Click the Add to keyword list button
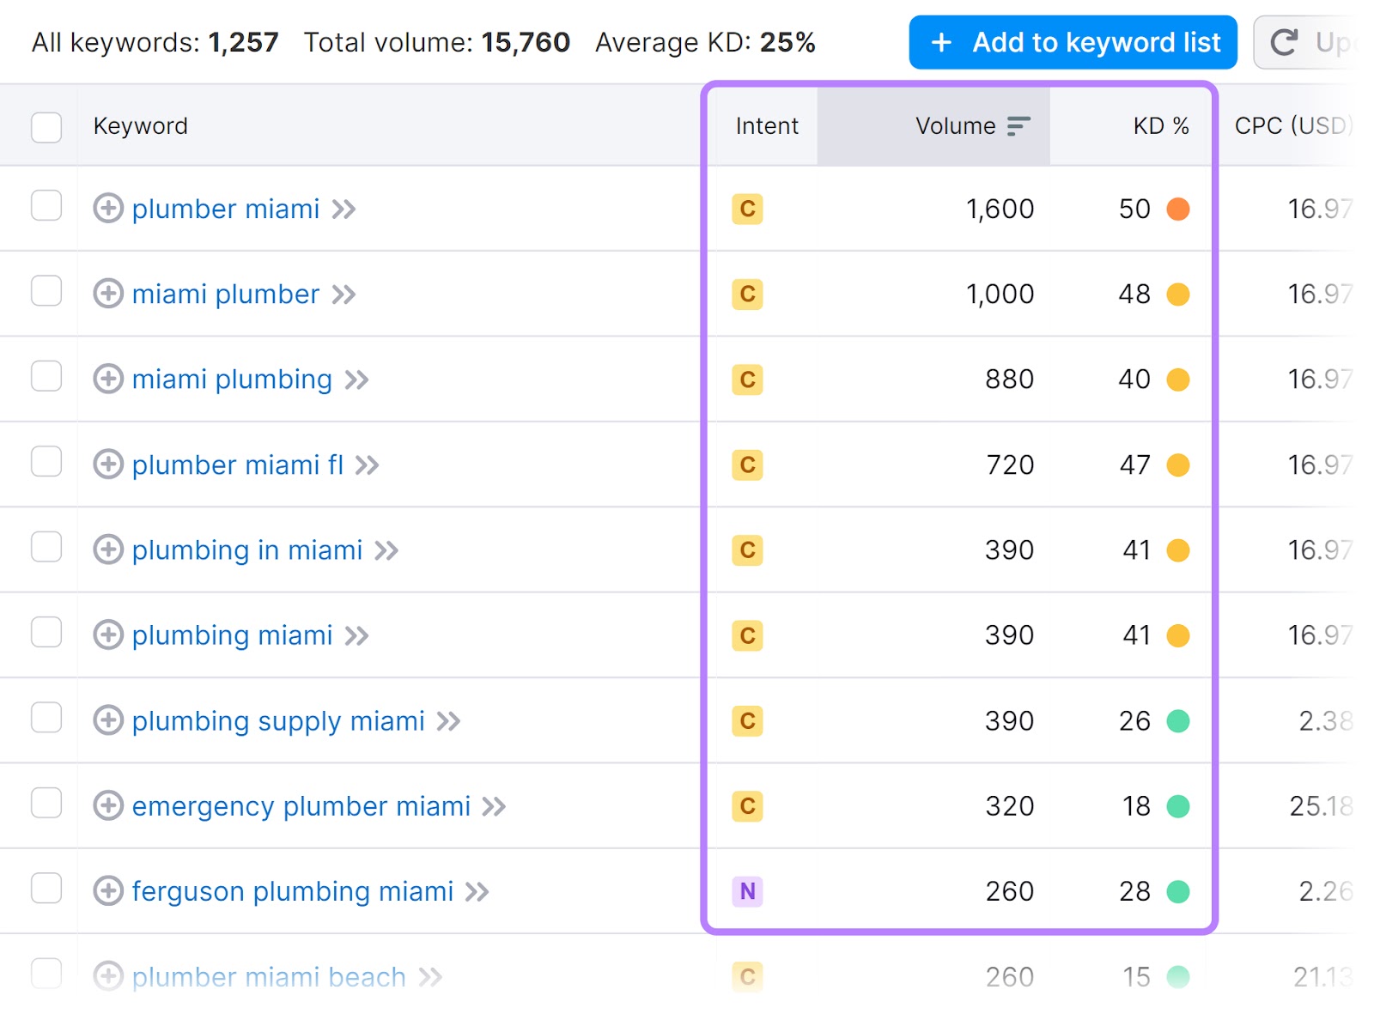This screenshot has width=1374, height=1020. [x=1072, y=42]
